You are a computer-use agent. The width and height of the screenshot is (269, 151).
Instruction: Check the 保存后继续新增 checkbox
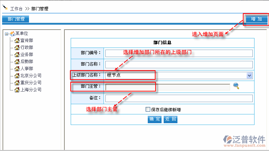[148, 109]
